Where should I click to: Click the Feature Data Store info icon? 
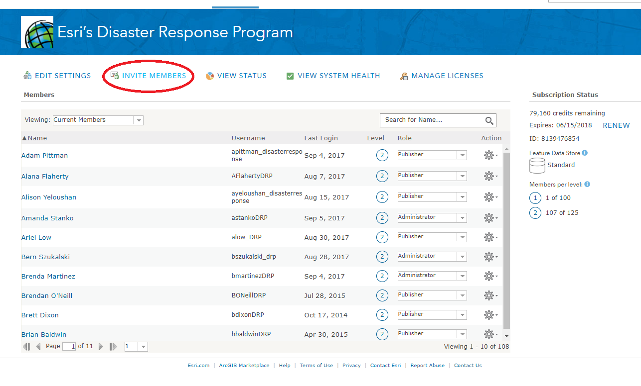point(585,153)
